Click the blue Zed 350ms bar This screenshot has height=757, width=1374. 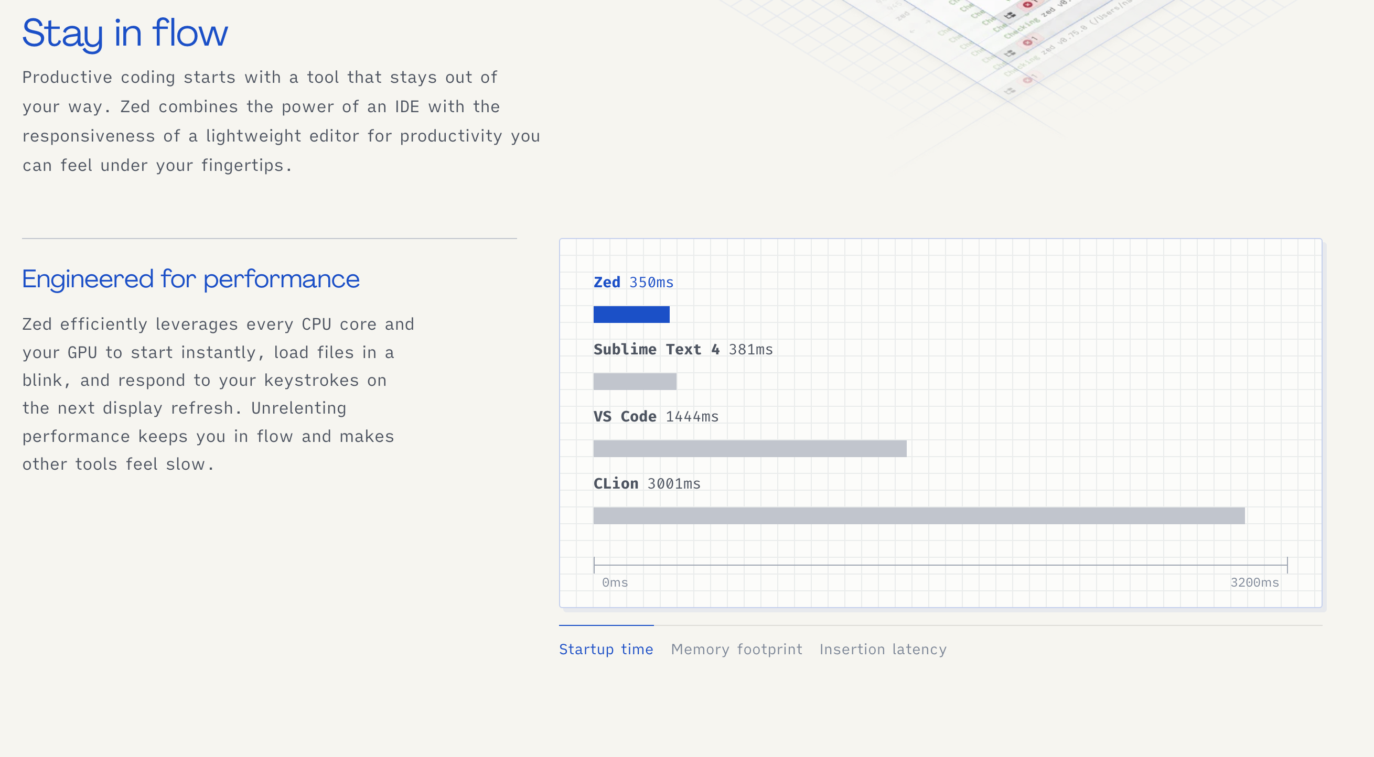(631, 315)
